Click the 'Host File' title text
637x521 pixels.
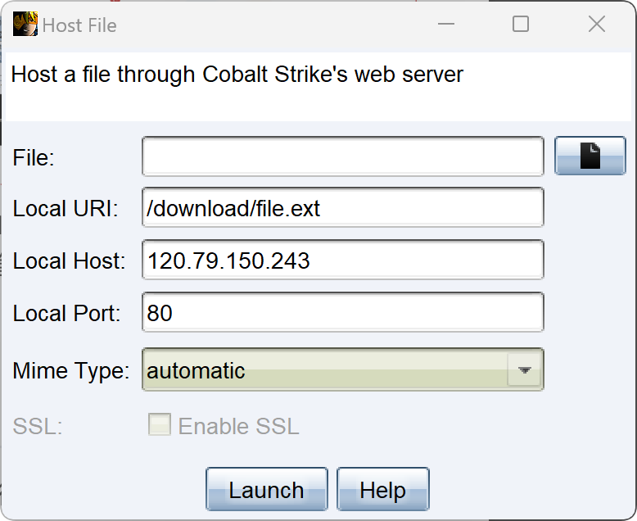coord(79,25)
